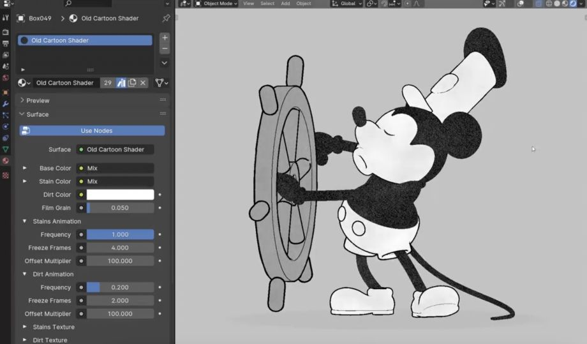This screenshot has height=344, width=587.
Task: Open the Physics properties tab
Action: 6,126
